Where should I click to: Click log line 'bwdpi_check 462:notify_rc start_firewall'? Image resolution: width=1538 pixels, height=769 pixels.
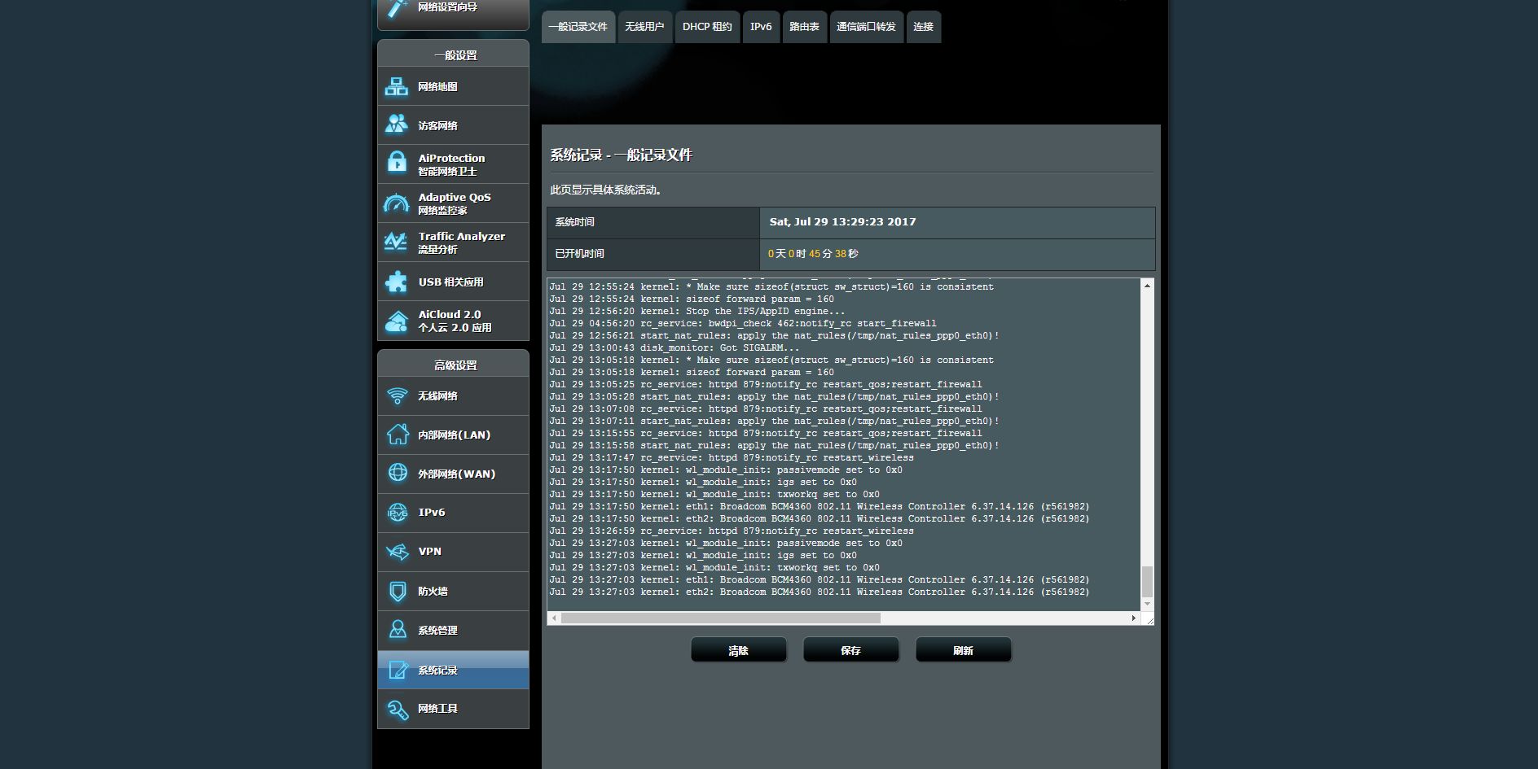tap(743, 323)
